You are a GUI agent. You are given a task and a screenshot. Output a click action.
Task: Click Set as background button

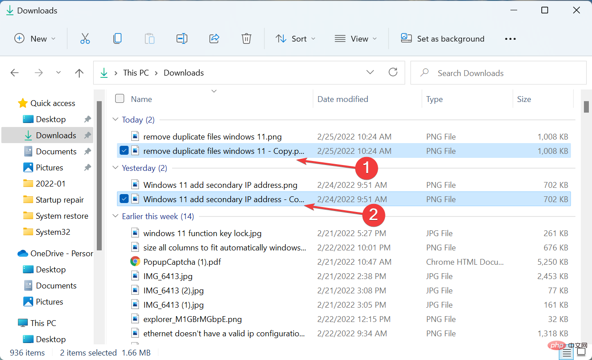(x=443, y=38)
